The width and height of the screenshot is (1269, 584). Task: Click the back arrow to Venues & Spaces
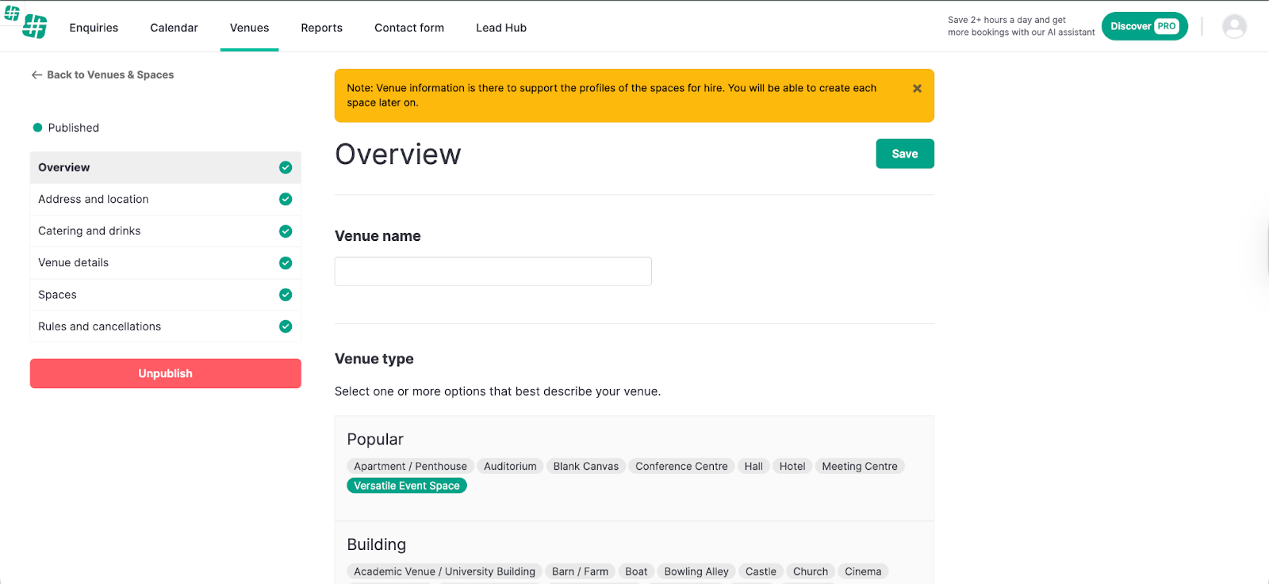[36, 75]
